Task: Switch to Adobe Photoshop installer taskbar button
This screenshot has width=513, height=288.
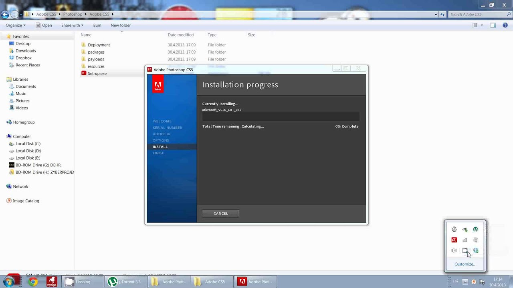Action: [x=255, y=282]
